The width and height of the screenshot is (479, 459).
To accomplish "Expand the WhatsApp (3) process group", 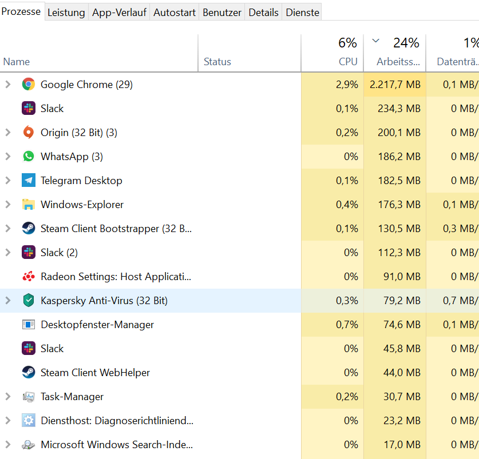I will tap(8, 156).
